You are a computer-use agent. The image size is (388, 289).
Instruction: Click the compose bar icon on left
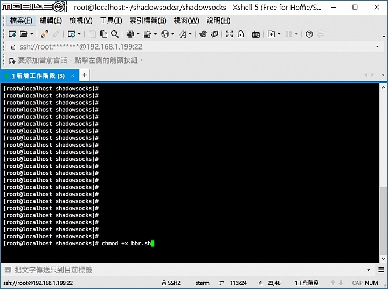(8, 270)
